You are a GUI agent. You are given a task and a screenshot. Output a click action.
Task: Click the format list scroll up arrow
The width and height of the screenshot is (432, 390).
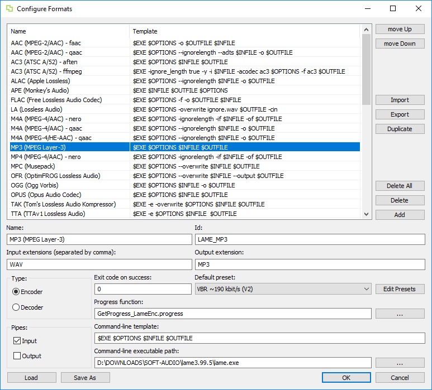(x=366, y=30)
